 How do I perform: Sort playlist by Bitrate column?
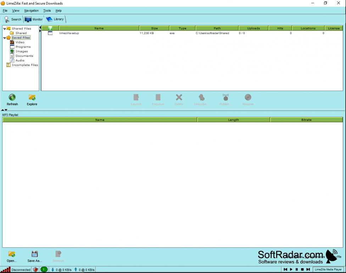click(307, 120)
